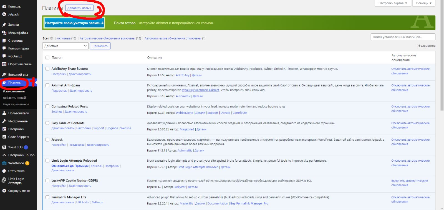Deactivate the AddToAny Share Buttons plugin
The height and width of the screenshot is (210, 444).
[x=80, y=74]
